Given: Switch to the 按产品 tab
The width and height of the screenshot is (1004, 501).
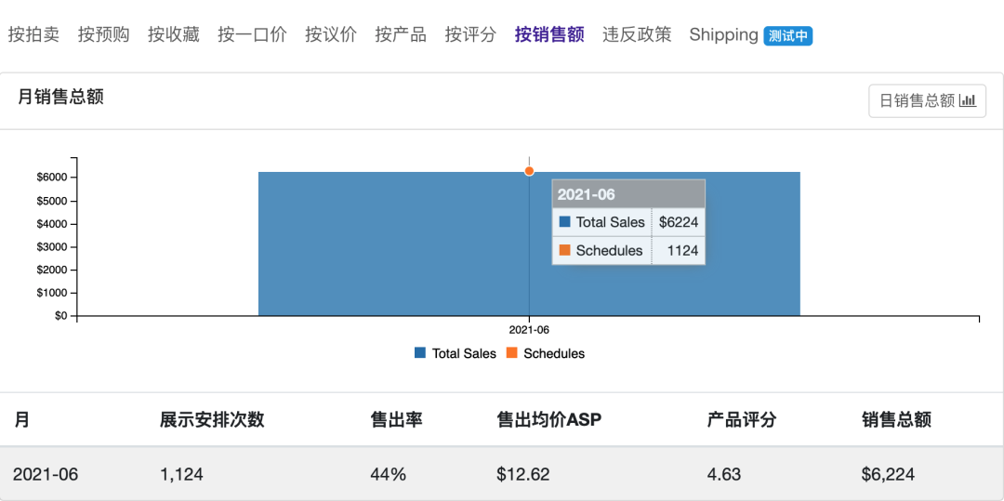Looking at the screenshot, I should click(x=401, y=34).
